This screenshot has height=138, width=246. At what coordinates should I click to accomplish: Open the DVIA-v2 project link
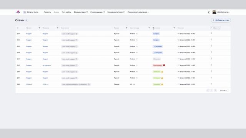click(29, 84)
